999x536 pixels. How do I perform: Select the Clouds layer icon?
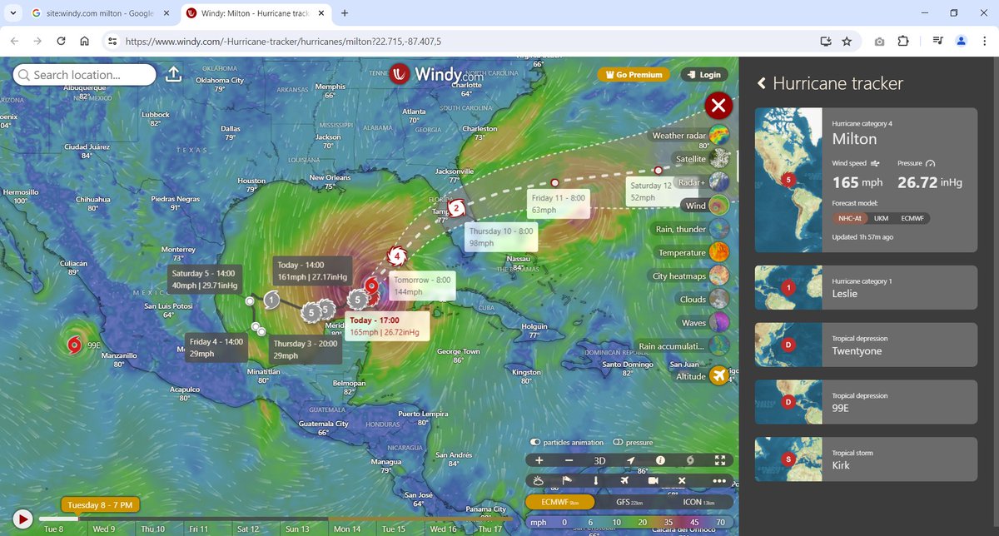pos(719,299)
